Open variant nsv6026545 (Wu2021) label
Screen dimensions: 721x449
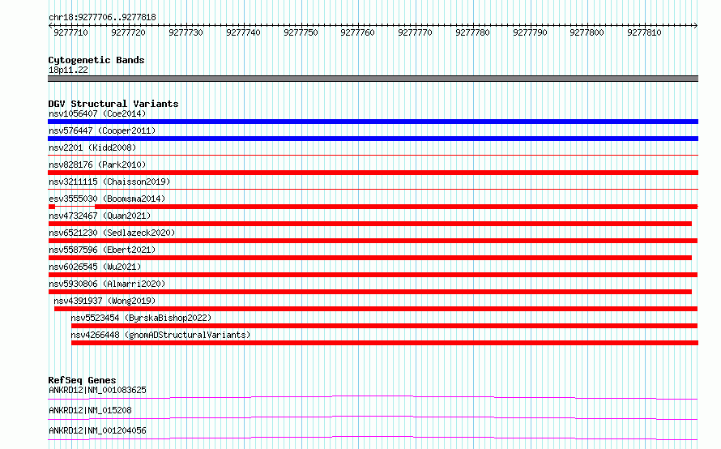tap(95, 267)
